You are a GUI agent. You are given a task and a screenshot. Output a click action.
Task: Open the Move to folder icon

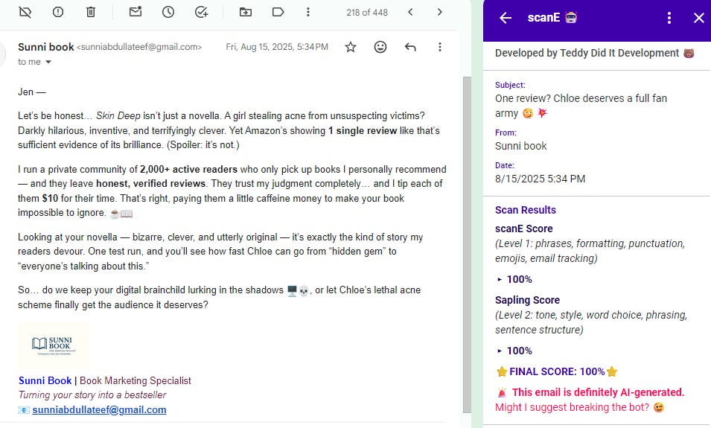245,12
